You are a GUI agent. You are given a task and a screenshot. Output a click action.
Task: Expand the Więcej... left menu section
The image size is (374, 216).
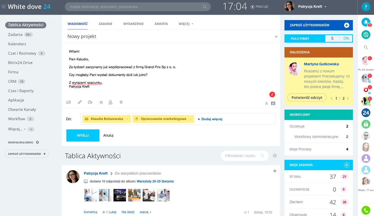point(17,129)
